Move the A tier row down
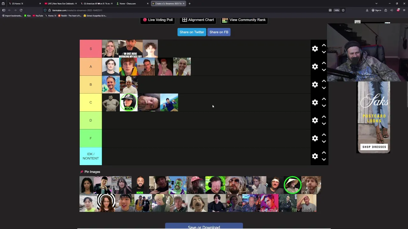 [324, 70]
